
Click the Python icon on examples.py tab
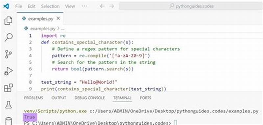click(x=24, y=19)
